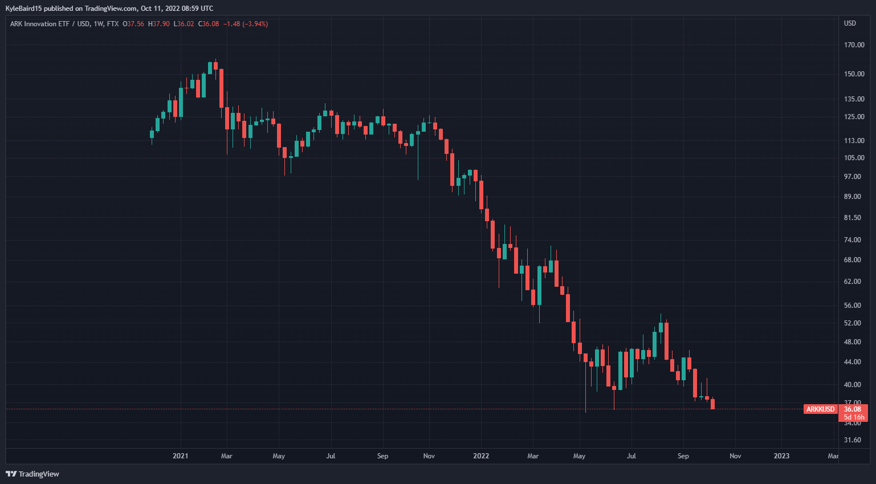Click the Nov label just before 2023

736,456
